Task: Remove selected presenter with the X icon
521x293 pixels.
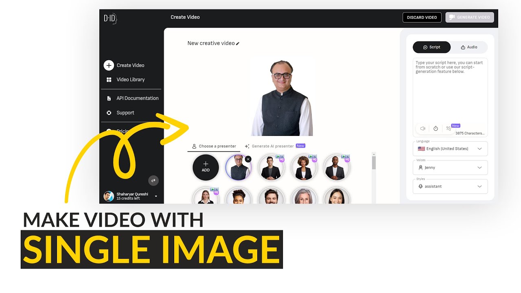Action: (248, 159)
